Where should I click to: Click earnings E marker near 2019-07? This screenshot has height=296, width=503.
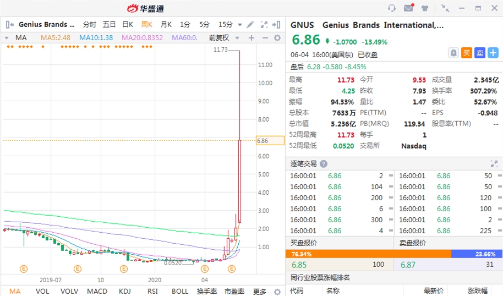[24, 268]
